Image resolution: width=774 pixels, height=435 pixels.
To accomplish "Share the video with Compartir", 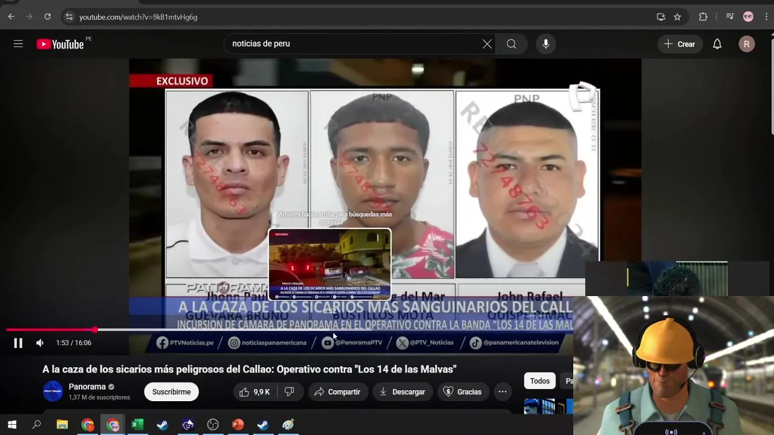I will tap(337, 392).
